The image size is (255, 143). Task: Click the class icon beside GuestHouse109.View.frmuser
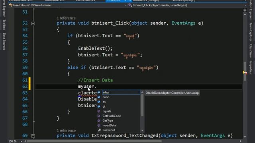[11, 5]
